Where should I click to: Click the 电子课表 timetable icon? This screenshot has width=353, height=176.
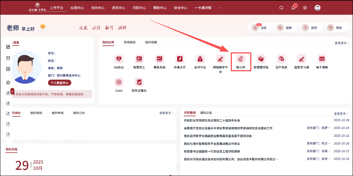click(322, 59)
